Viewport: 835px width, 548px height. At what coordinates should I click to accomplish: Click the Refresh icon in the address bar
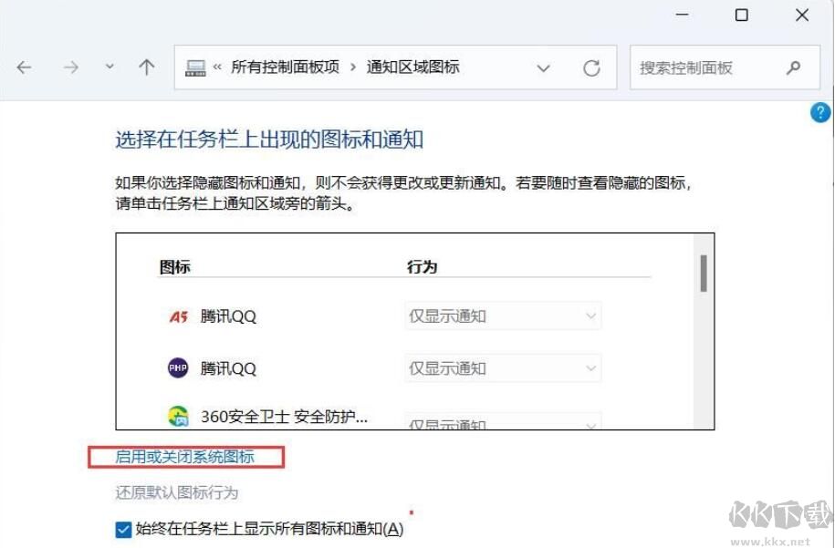[591, 67]
